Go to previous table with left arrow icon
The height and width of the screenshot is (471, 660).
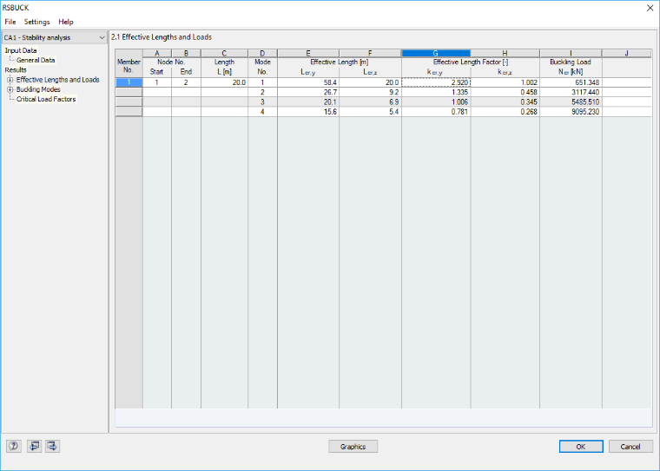click(35, 446)
